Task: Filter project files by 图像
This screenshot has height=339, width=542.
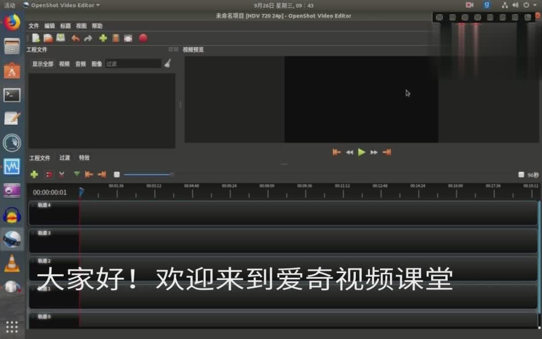Action: (x=97, y=64)
